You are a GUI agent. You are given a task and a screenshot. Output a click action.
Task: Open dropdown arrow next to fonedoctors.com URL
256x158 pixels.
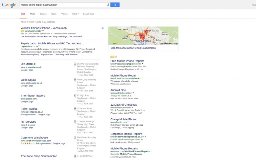pyautogui.click(x=141, y=78)
